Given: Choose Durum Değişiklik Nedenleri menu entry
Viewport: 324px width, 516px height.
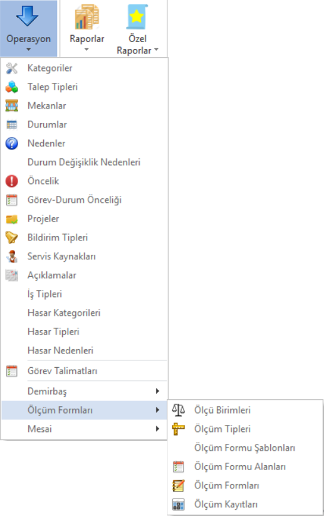Looking at the screenshot, I should pos(84,162).
